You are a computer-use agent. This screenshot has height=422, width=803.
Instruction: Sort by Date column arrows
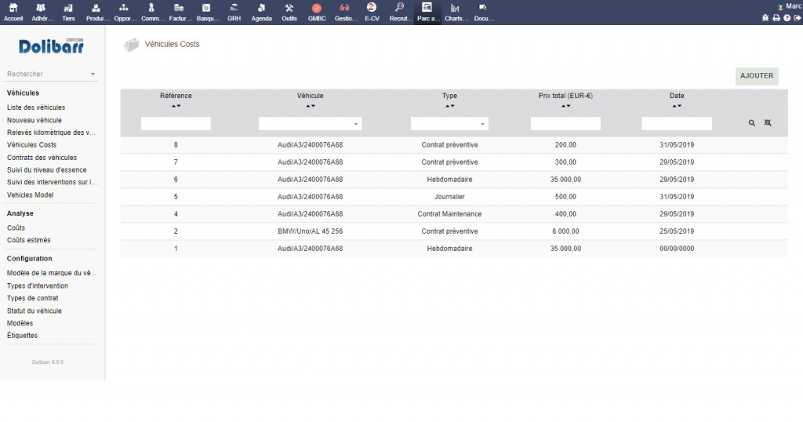coord(677,106)
